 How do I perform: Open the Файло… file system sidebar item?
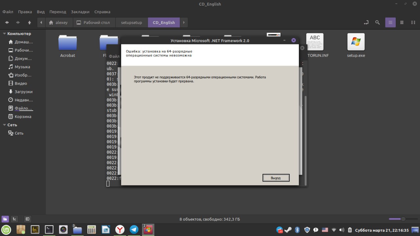click(x=21, y=108)
